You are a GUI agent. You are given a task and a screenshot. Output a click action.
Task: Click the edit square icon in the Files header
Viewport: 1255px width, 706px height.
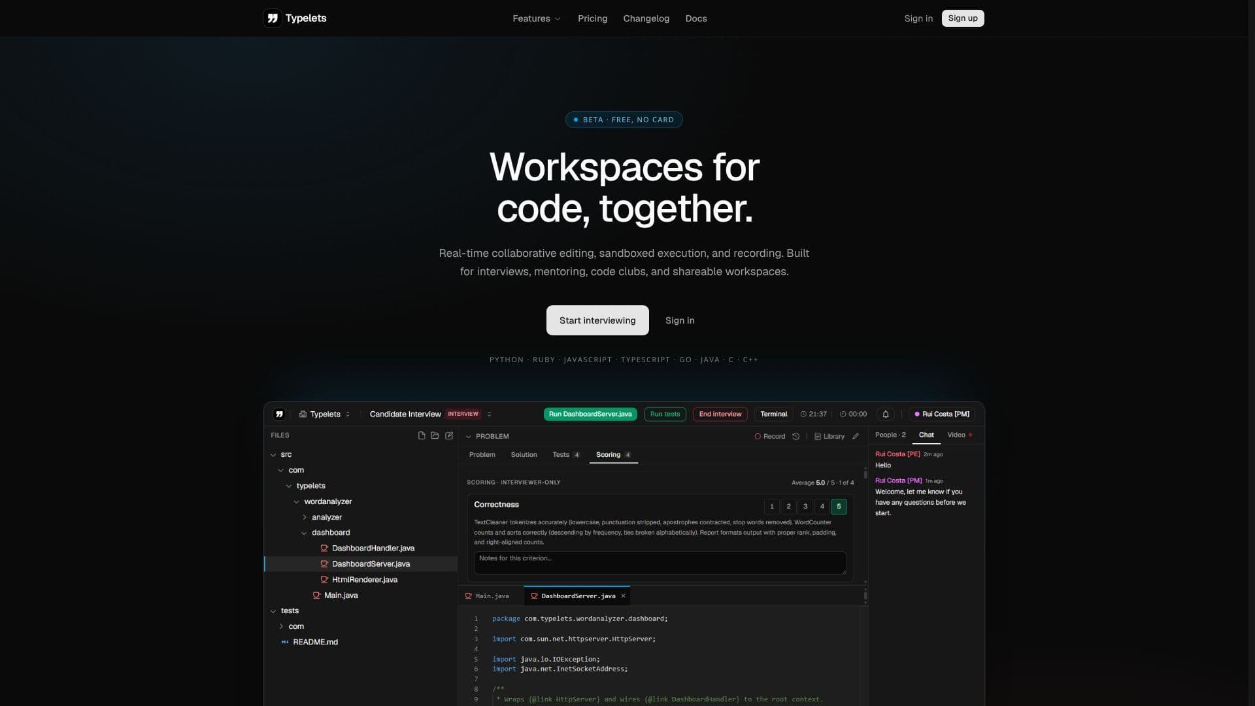449,435
